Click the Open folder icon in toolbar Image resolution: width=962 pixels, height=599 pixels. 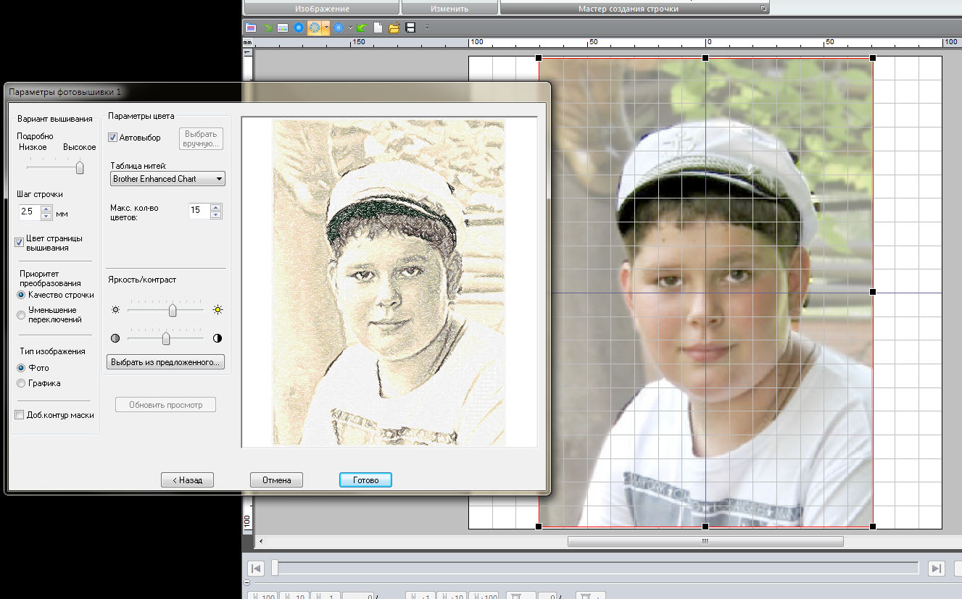point(394,28)
